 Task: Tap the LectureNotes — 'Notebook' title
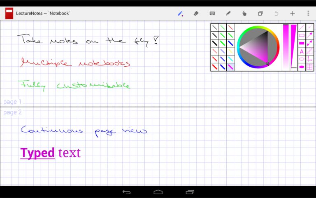point(43,13)
